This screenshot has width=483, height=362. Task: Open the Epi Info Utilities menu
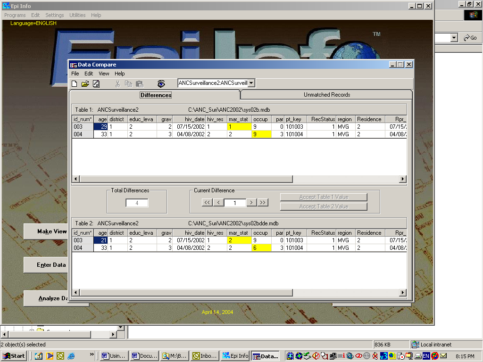(77, 15)
